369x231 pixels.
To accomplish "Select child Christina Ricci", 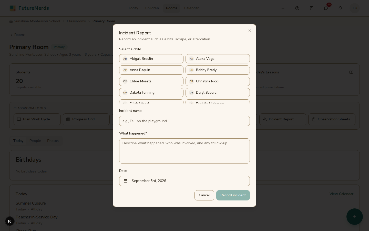I will [x=218, y=81].
